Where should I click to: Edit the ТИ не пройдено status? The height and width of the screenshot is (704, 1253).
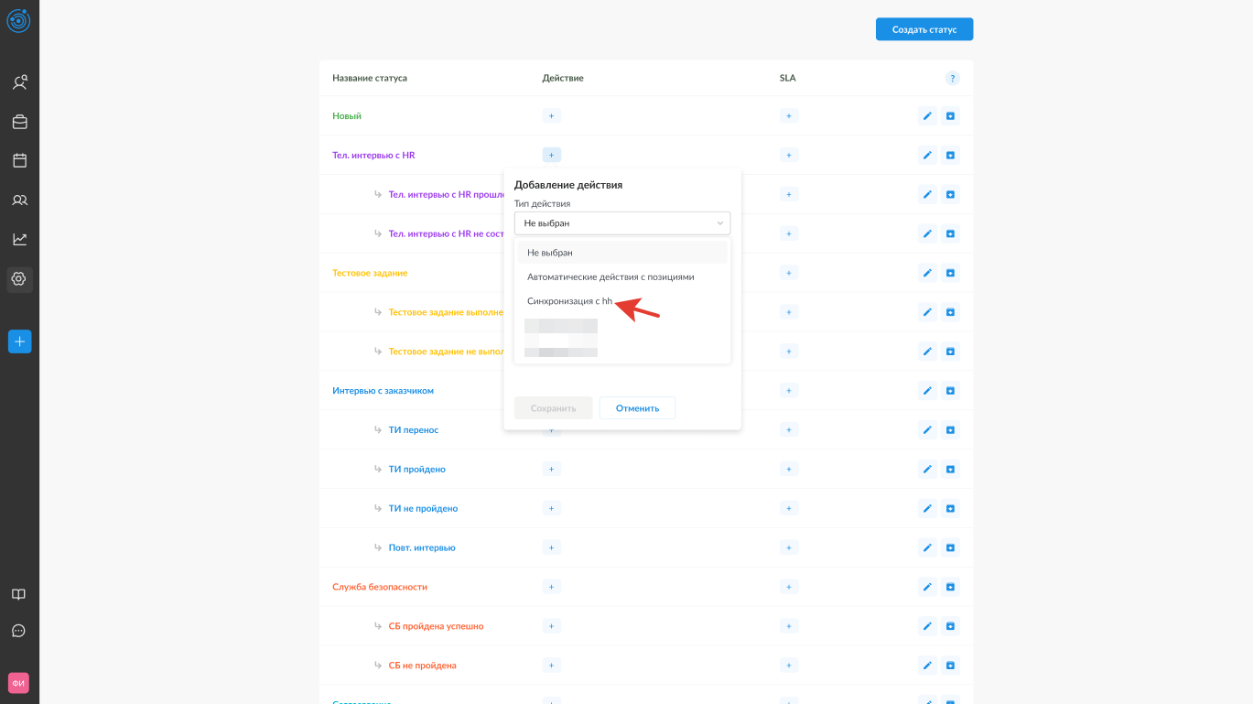pos(927,508)
